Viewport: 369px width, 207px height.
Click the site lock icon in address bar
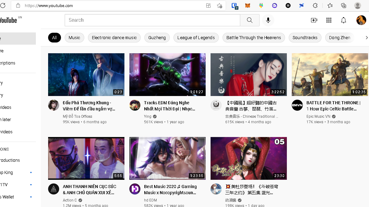(x=18, y=6)
